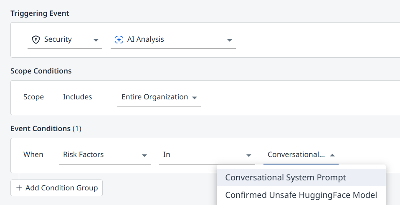Click the Add Condition Group button
This screenshot has width=400, height=205.
(x=56, y=188)
